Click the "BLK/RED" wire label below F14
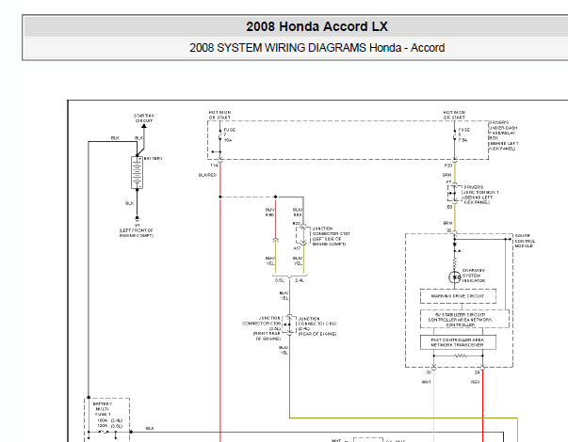The image size is (568, 442). point(207,175)
